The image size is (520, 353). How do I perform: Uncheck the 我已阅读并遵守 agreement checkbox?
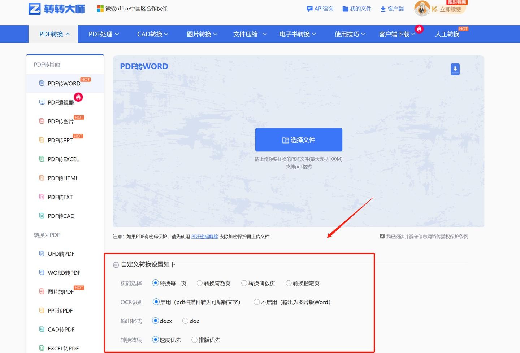click(382, 236)
